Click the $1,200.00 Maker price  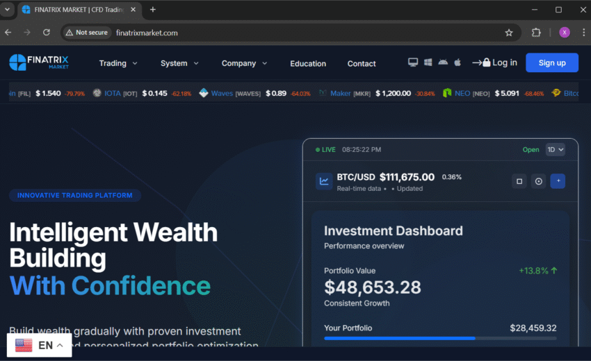pyautogui.click(x=393, y=93)
